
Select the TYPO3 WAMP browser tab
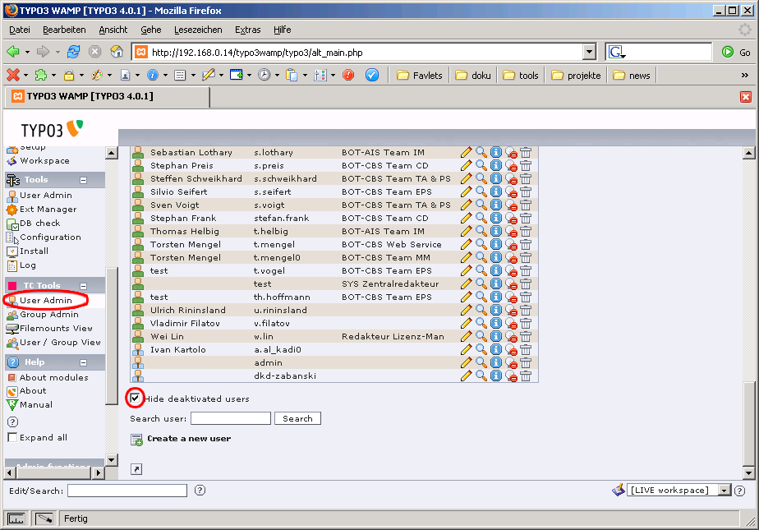(x=108, y=96)
